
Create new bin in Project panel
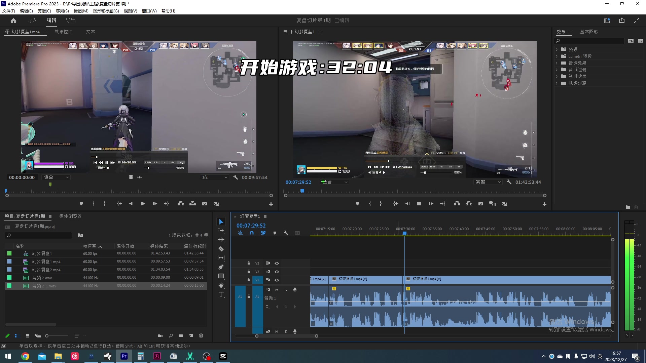click(x=181, y=335)
